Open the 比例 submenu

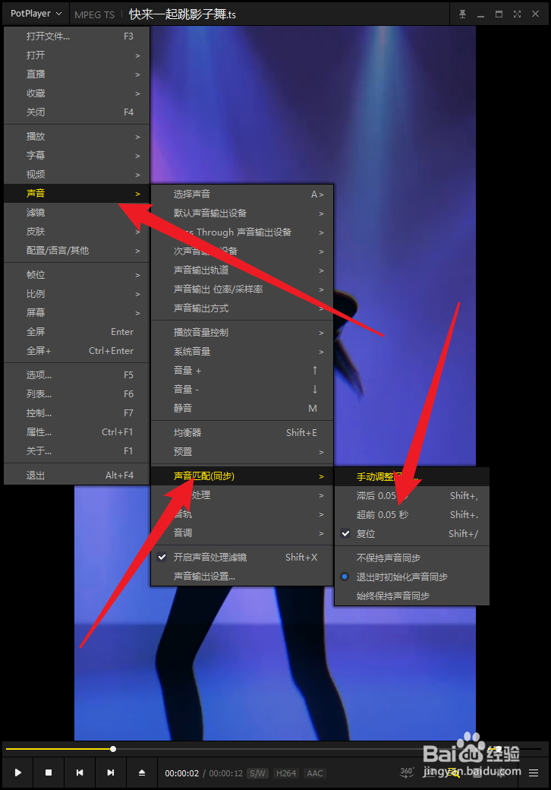pos(77,294)
